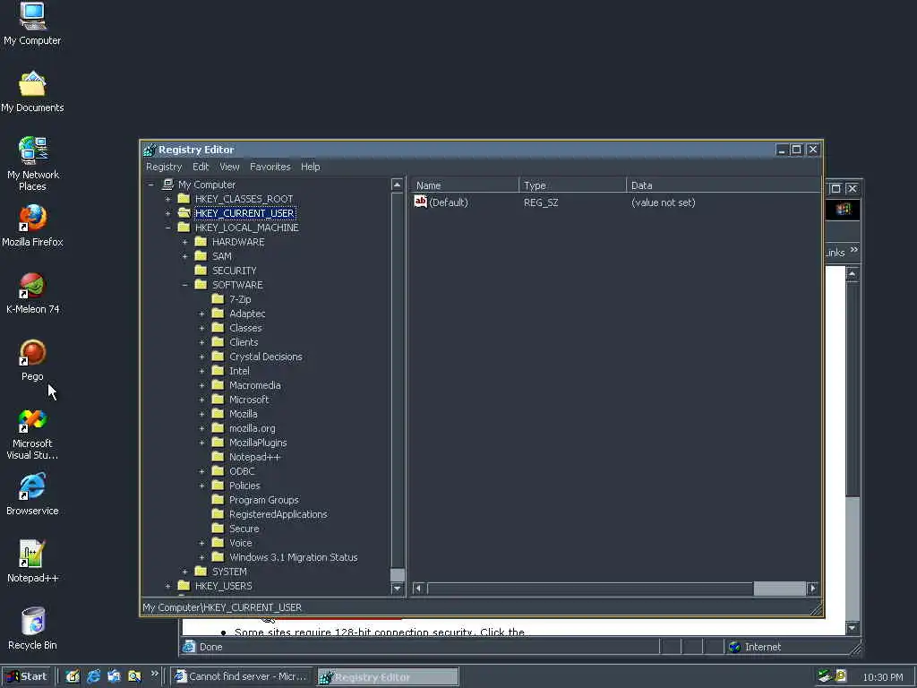Switch to Cannot find server taskbar button
Viewport: 917px width, 688px height.
(242, 676)
